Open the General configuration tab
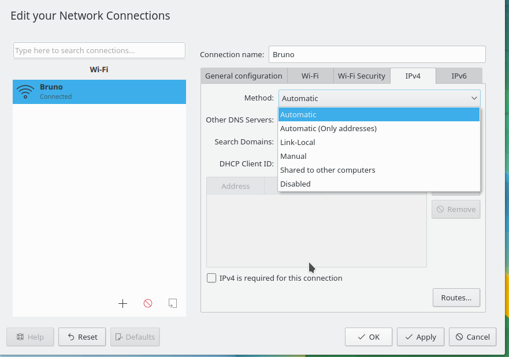 pyautogui.click(x=243, y=76)
